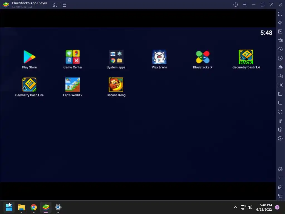The image size is (285, 214).
Task: Open recent apps icon in sidebar
Action: coord(280,196)
